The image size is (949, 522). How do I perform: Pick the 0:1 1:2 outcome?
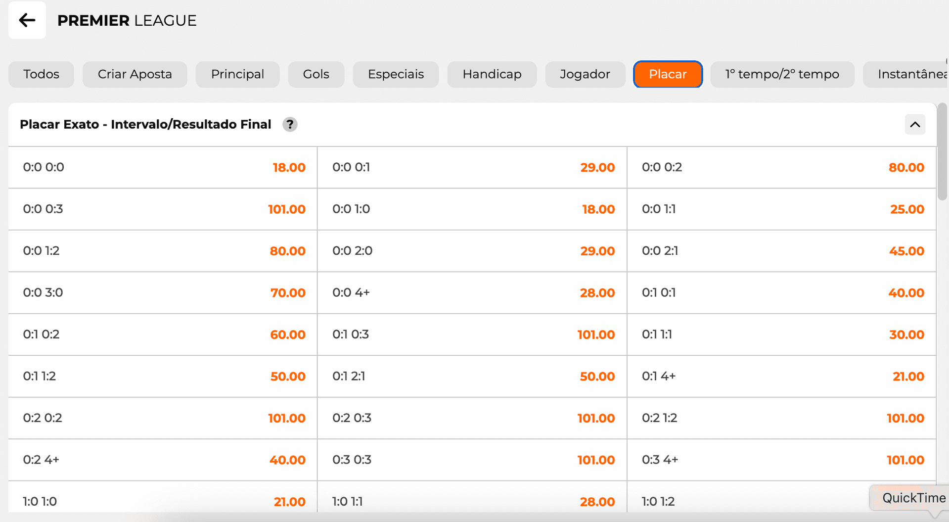pos(163,377)
